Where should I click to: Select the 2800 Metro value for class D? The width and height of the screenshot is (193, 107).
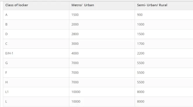(x=75, y=34)
